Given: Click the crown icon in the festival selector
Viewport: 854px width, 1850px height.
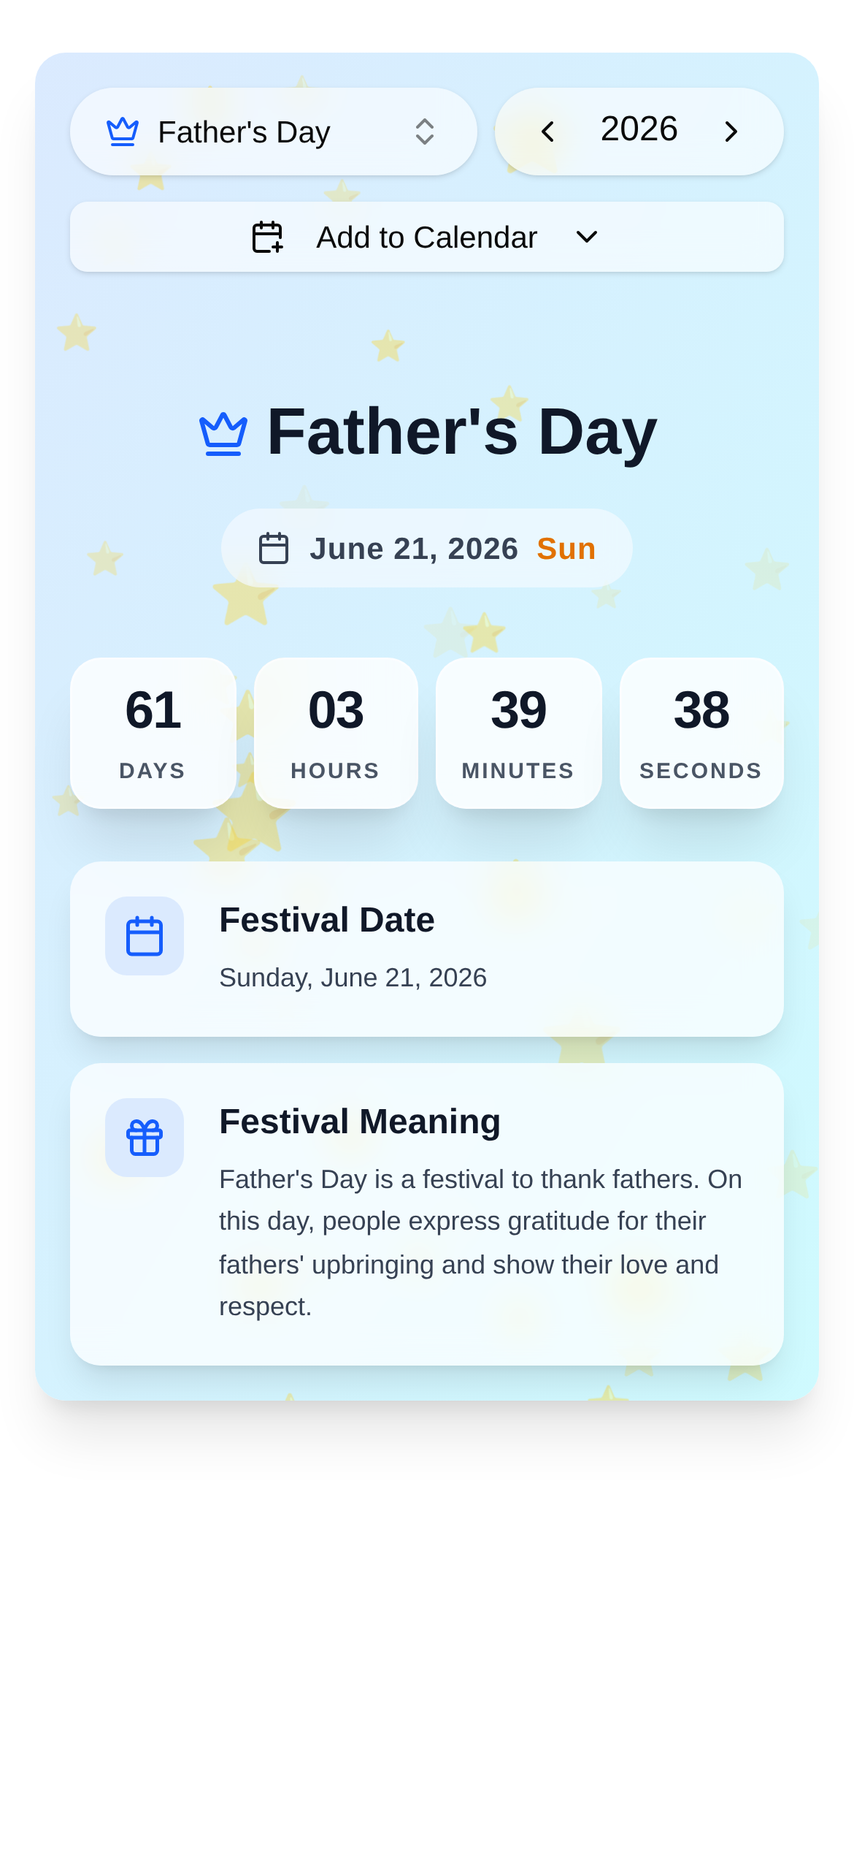Looking at the screenshot, I should pos(123,132).
